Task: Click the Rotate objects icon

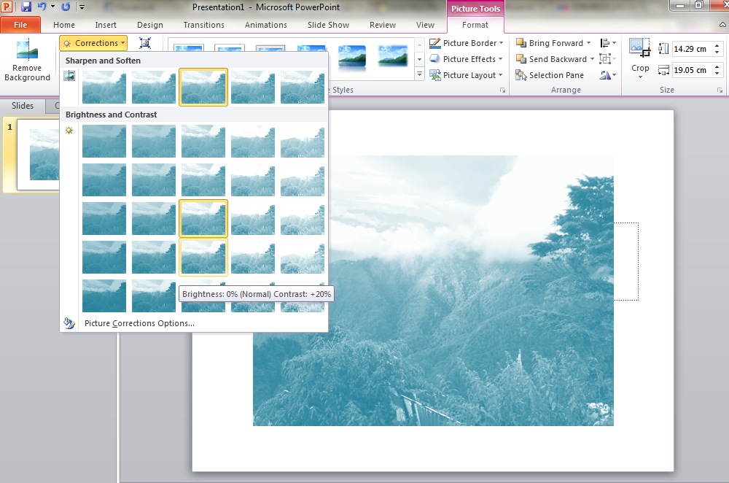Action: coord(605,75)
